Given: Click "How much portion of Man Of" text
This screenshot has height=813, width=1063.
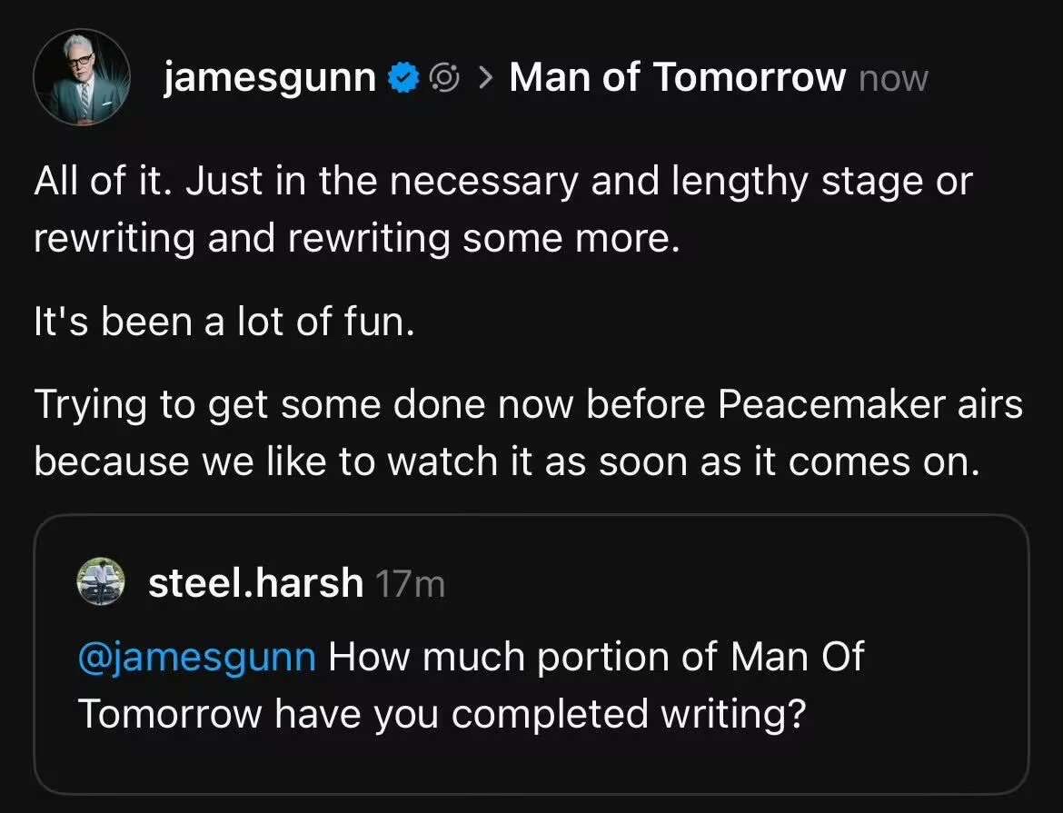Looking at the screenshot, I should coord(596,658).
